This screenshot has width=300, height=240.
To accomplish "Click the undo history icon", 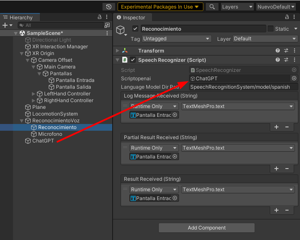I will [109, 7].
